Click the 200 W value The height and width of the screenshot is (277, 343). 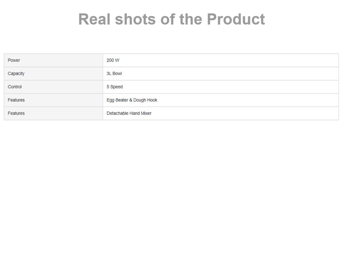click(113, 60)
